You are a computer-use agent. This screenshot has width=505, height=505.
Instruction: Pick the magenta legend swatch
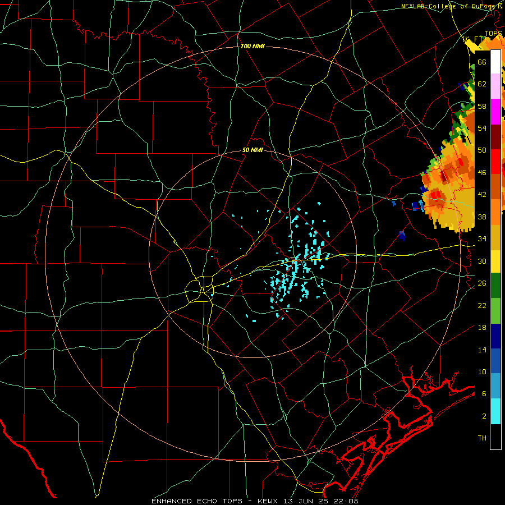pos(495,112)
